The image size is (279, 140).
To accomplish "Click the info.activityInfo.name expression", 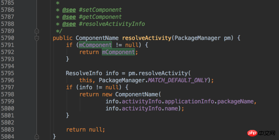I will pos(143,108).
